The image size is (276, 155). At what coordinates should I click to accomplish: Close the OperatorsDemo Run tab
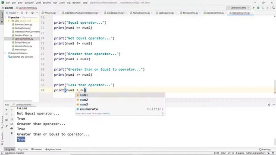33,105
